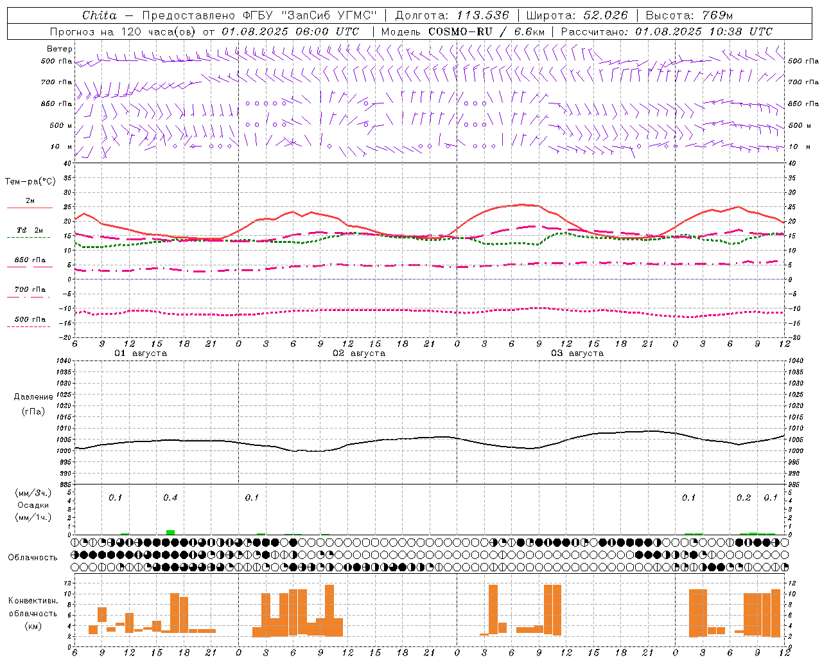Screen dimensions: 822x658
Task: Click the "(мм/3ч.)" precipitation unit label
Action: [x=33, y=493]
